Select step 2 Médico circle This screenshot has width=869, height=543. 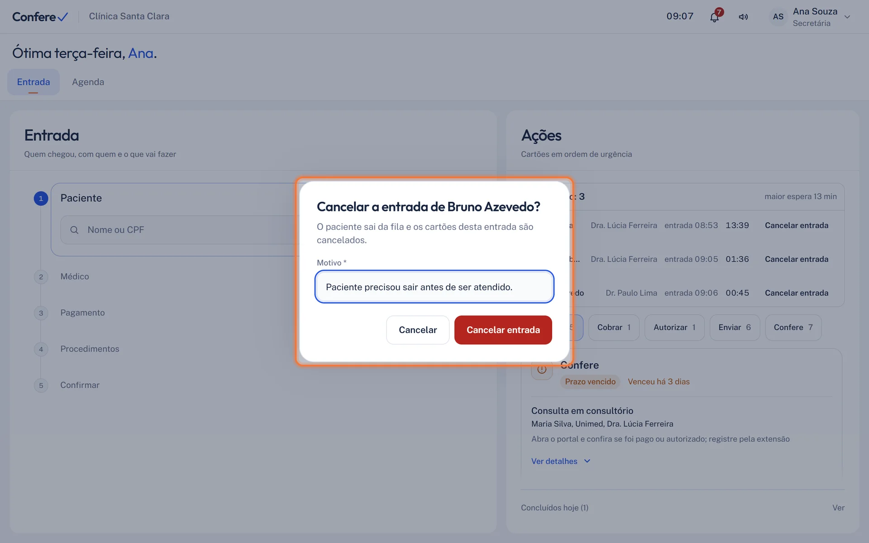click(41, 277)
